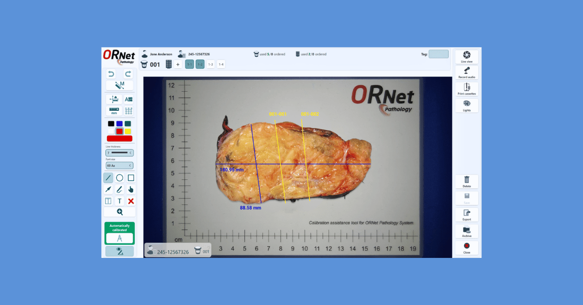This screenshot has width=583, height=305.
Task: Switch to image tab 1-3
Action: pyautogui.click(x=210, y=64)
